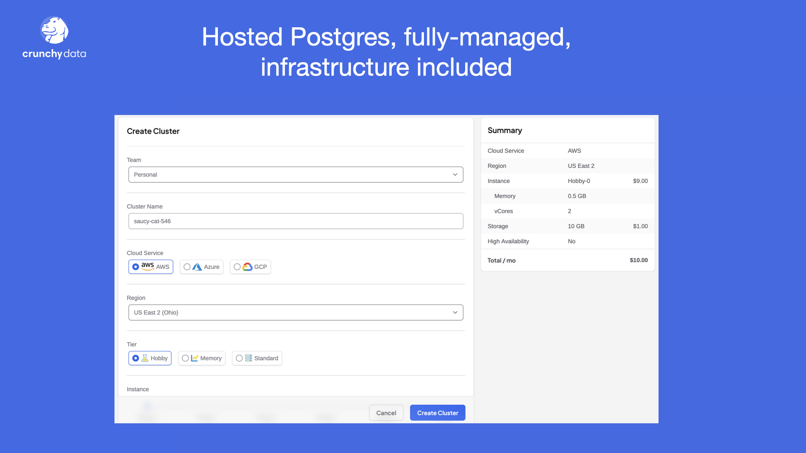The image size is (806, 453).
Task: Click the Cancel button
Action: tap(386, 413)
